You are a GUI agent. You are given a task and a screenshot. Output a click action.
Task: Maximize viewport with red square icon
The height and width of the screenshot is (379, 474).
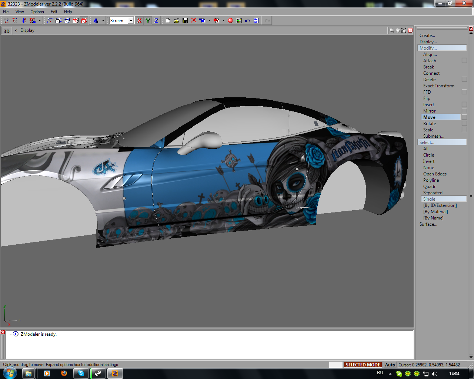click(x=410, y=30)
